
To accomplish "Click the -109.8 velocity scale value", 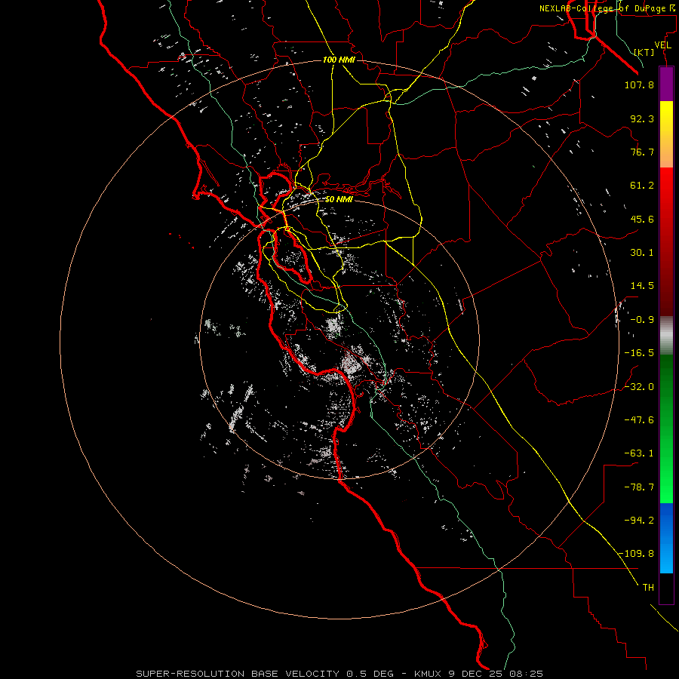I will [x=636, y=554].
